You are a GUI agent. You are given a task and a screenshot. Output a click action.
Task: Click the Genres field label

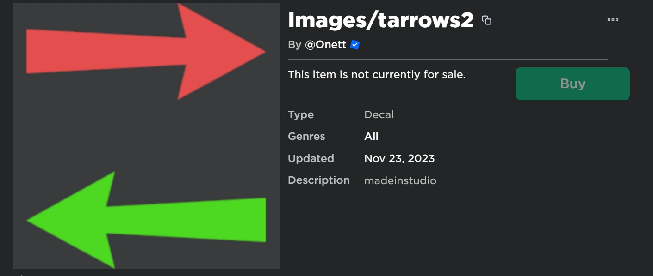306,137
